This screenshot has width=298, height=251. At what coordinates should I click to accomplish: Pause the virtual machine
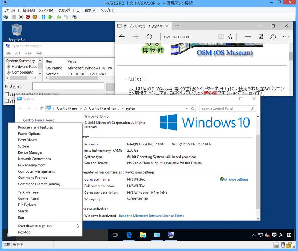pos(44,17)
